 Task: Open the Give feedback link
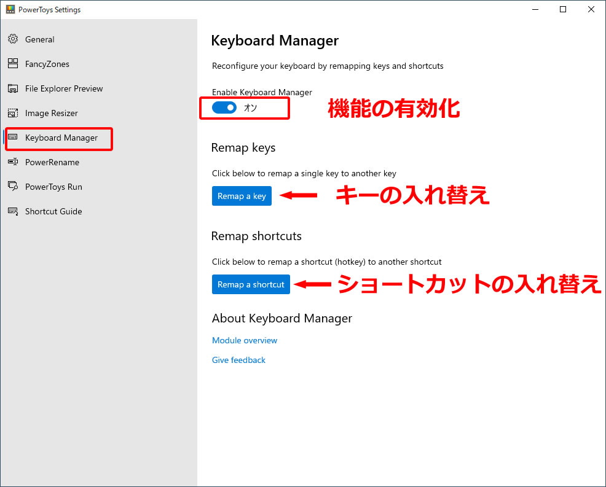click(238, 360)
